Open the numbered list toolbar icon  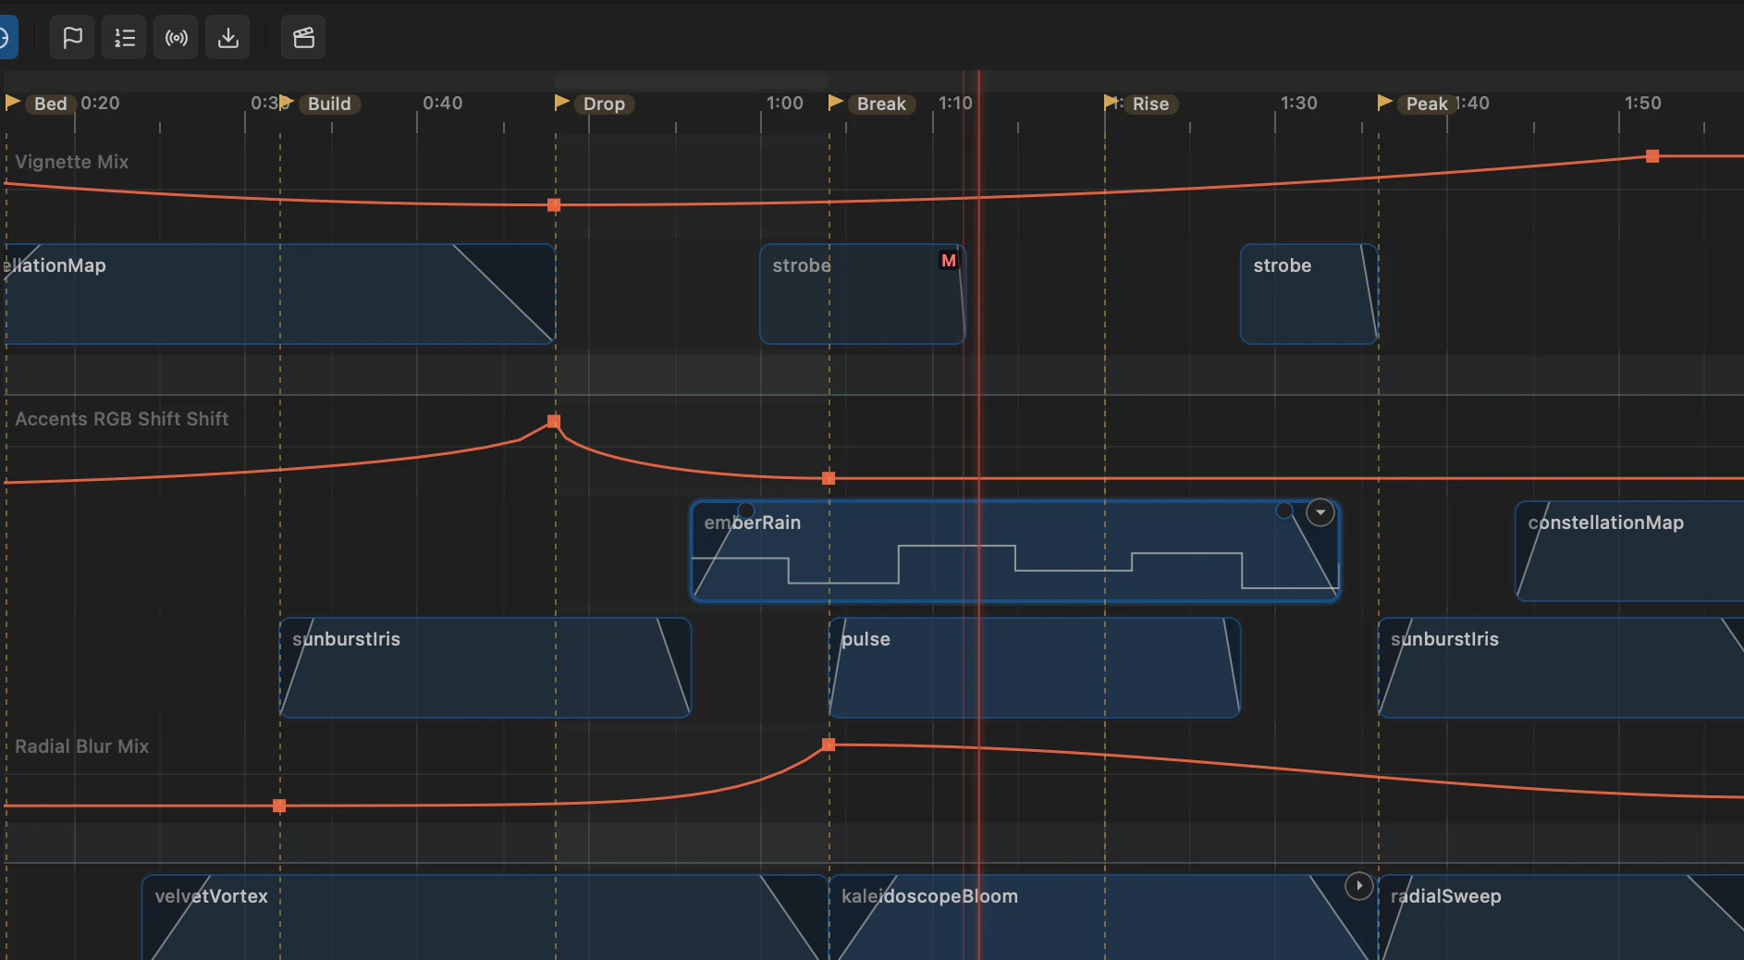tap(124, 38)
